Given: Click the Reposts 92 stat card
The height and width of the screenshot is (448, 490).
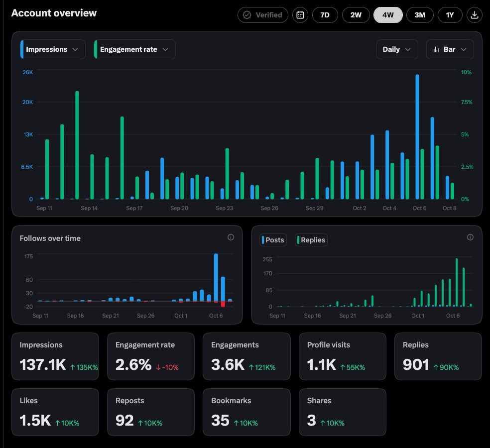Looking at the screenshot, I should pos(151,412).
